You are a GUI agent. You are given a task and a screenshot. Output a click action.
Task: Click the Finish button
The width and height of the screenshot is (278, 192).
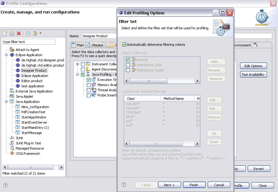194,185
